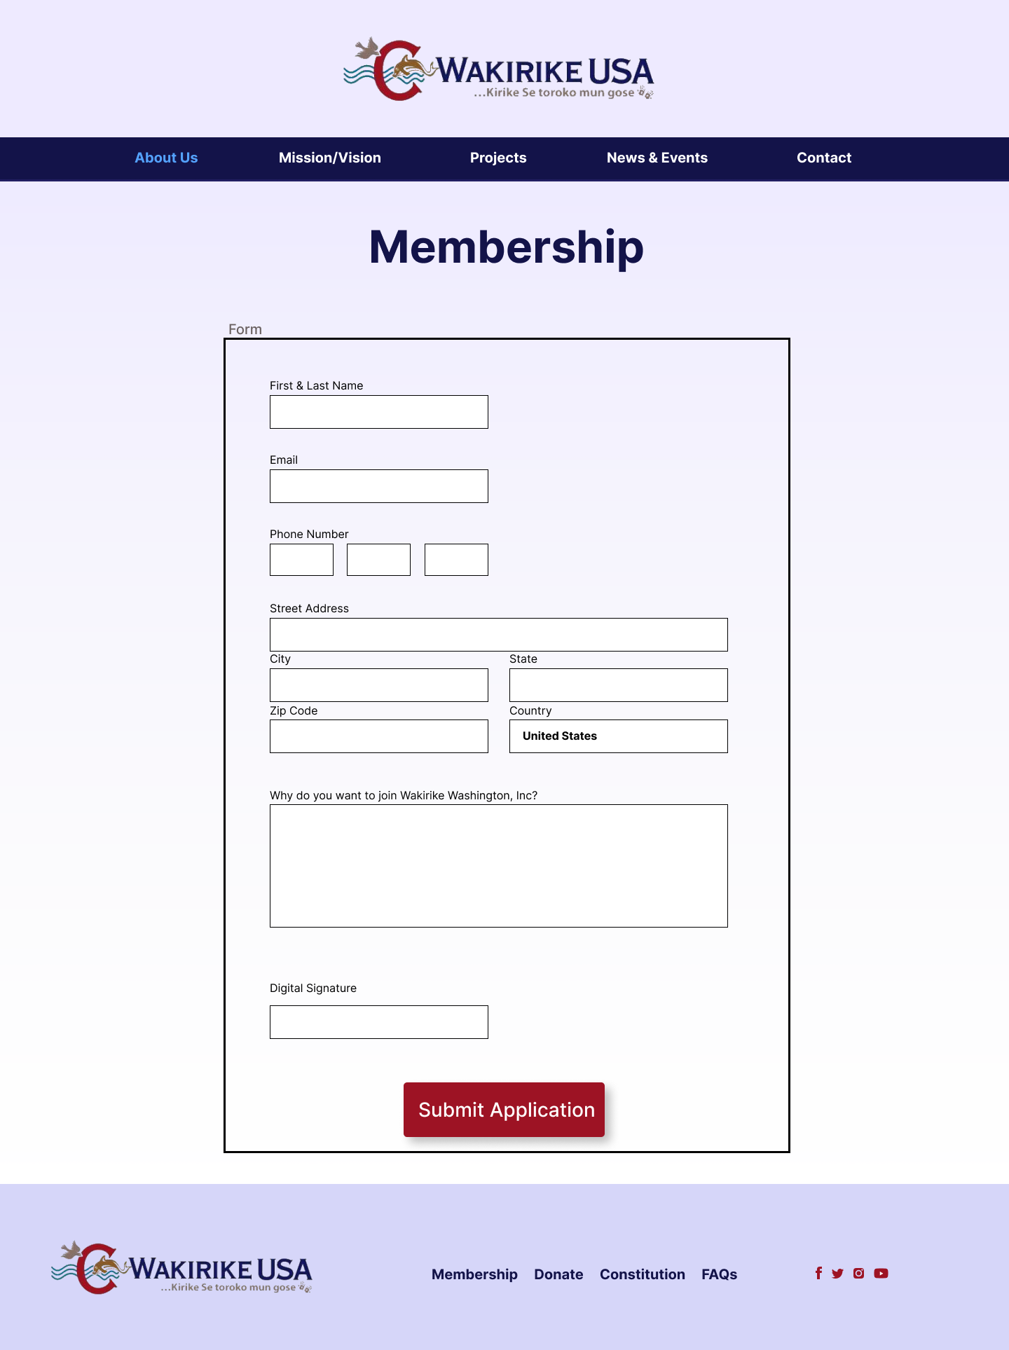Open the Twitter icon in footer
1009x1350 pixels.
point(837,1274)
